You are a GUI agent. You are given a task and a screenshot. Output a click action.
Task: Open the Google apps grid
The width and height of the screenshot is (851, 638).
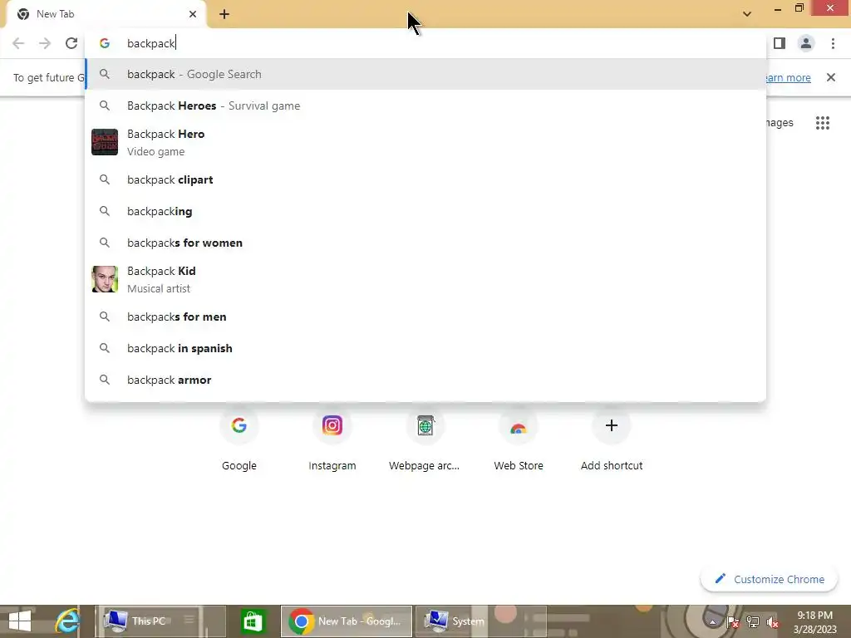tap(822, 123)
